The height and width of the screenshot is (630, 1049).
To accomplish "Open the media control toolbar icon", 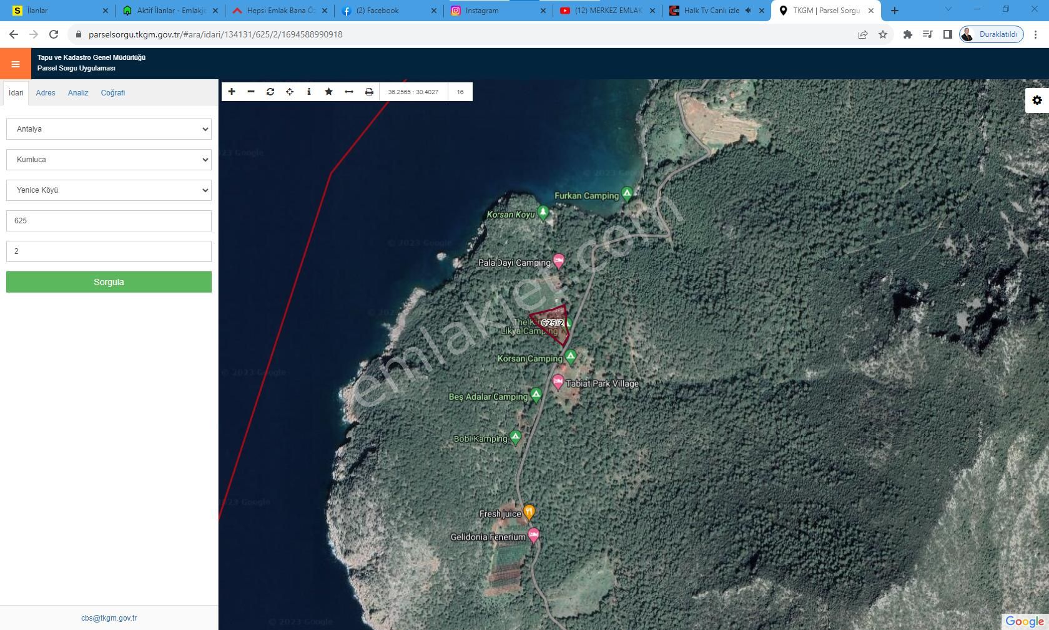I will click(928, 34).
